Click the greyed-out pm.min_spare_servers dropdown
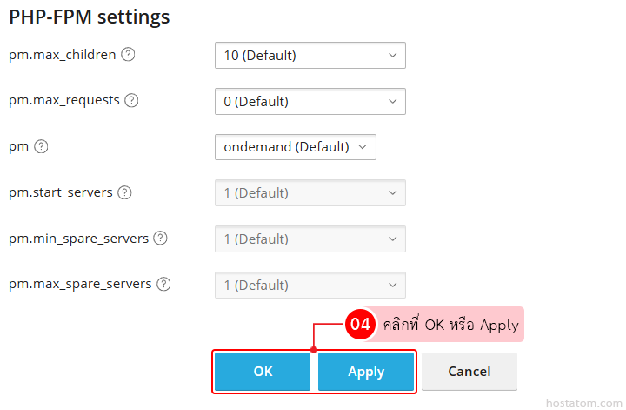 coord(310,239)
